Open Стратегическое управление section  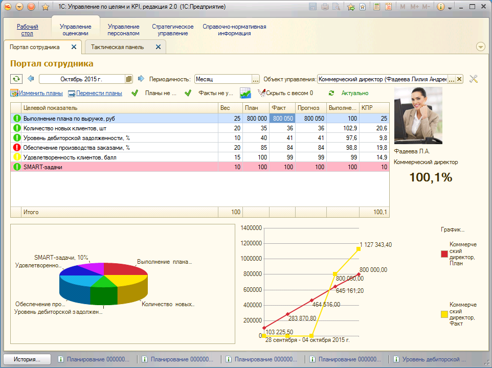pyautogui.click(x=172, y=30)
